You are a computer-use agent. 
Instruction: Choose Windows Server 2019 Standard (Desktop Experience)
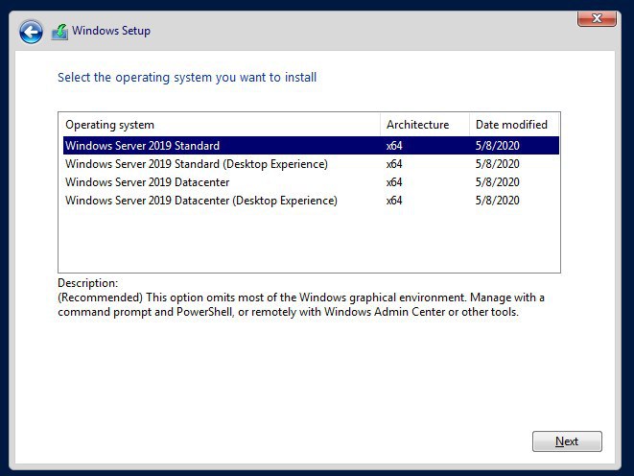(x=311, y=164)
